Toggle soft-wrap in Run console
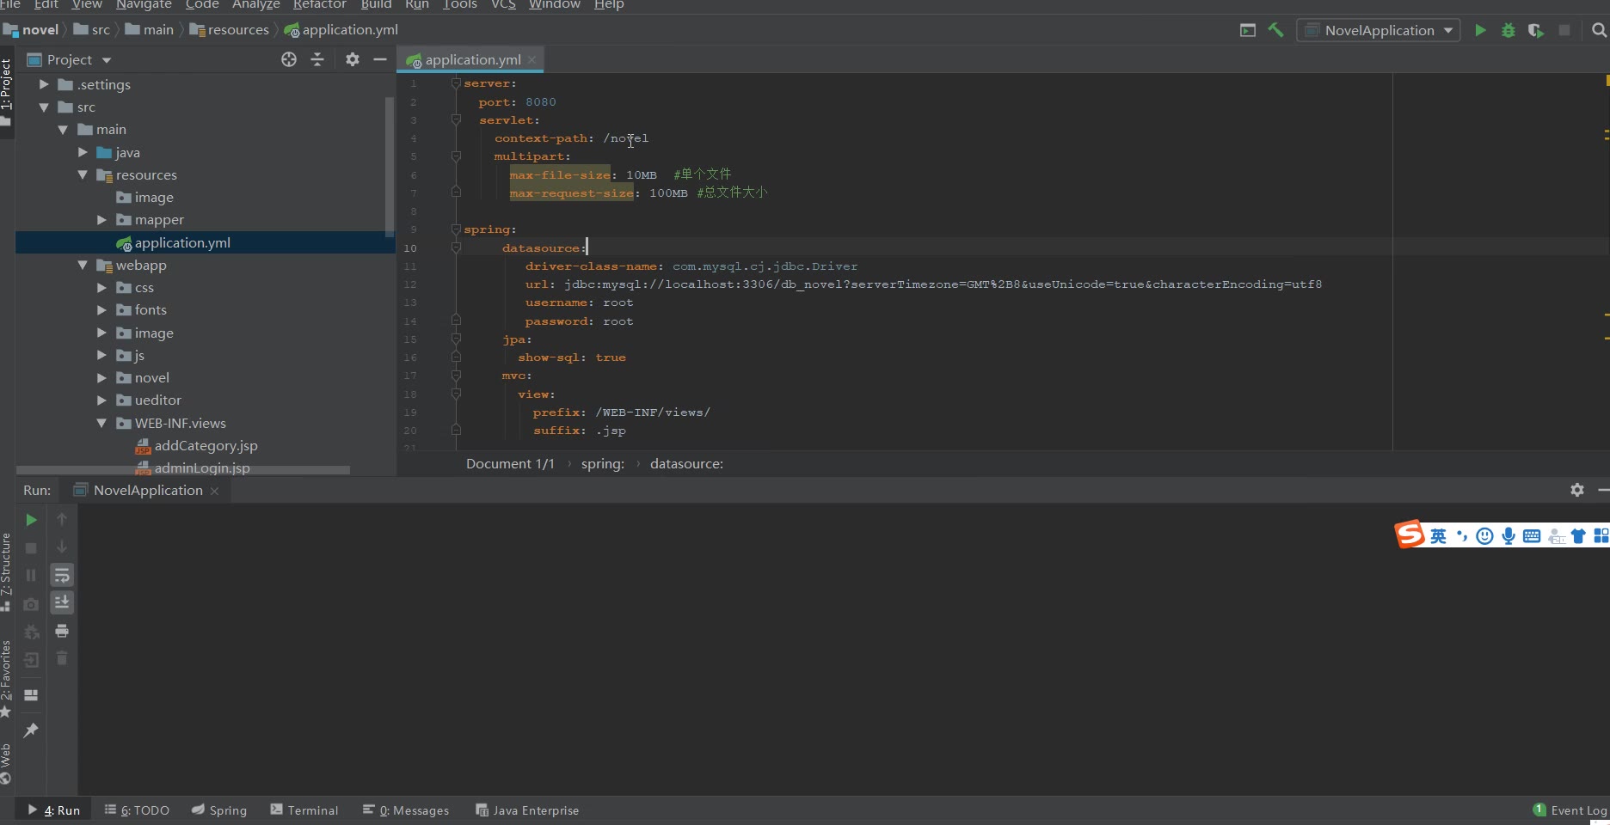This screenshot has height=825, width=1610. 62,575
